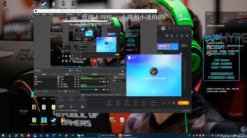This screenshot has width=247, height=138.
Task: Toggle lock on the 显示器捕获 source
Action: 78,86
